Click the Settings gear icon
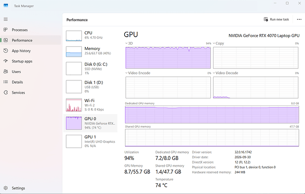This screenshot has width=305, height=194. 6,188
